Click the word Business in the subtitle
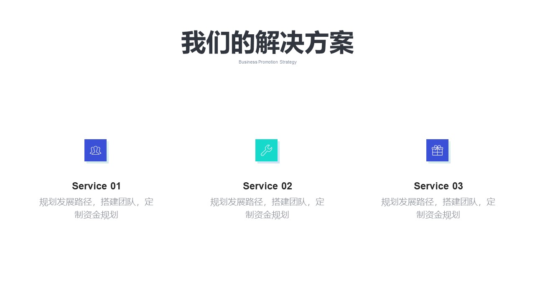 pyautogui.click(x=248, y=62)
